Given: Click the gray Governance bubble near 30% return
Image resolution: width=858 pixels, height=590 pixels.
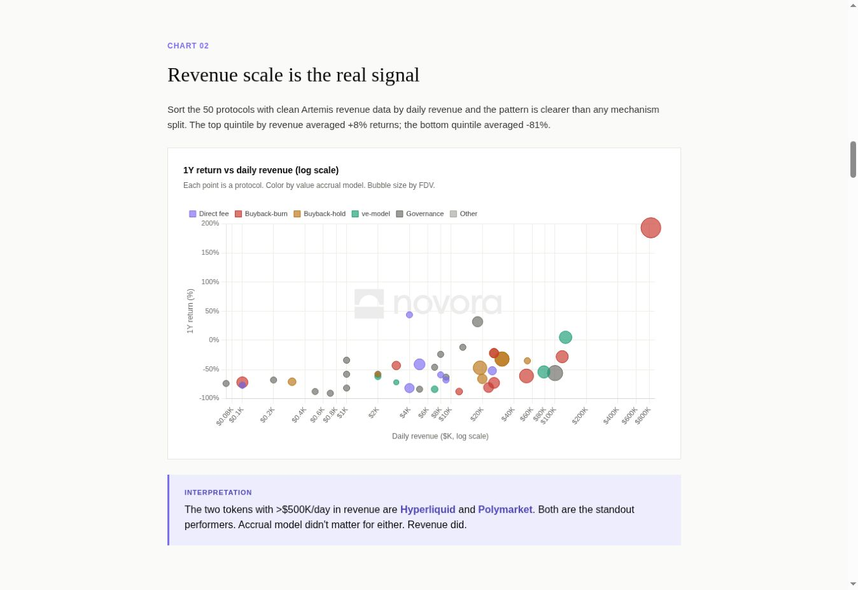Looking at the screenshot, I should pos(477,322).
